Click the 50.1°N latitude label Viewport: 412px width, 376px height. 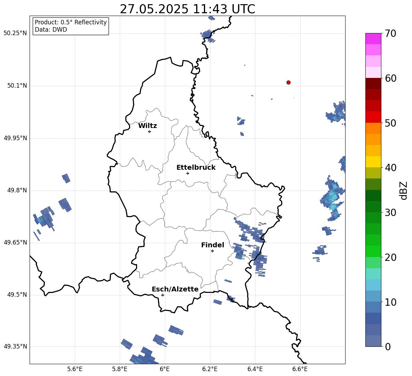(17, 86)
